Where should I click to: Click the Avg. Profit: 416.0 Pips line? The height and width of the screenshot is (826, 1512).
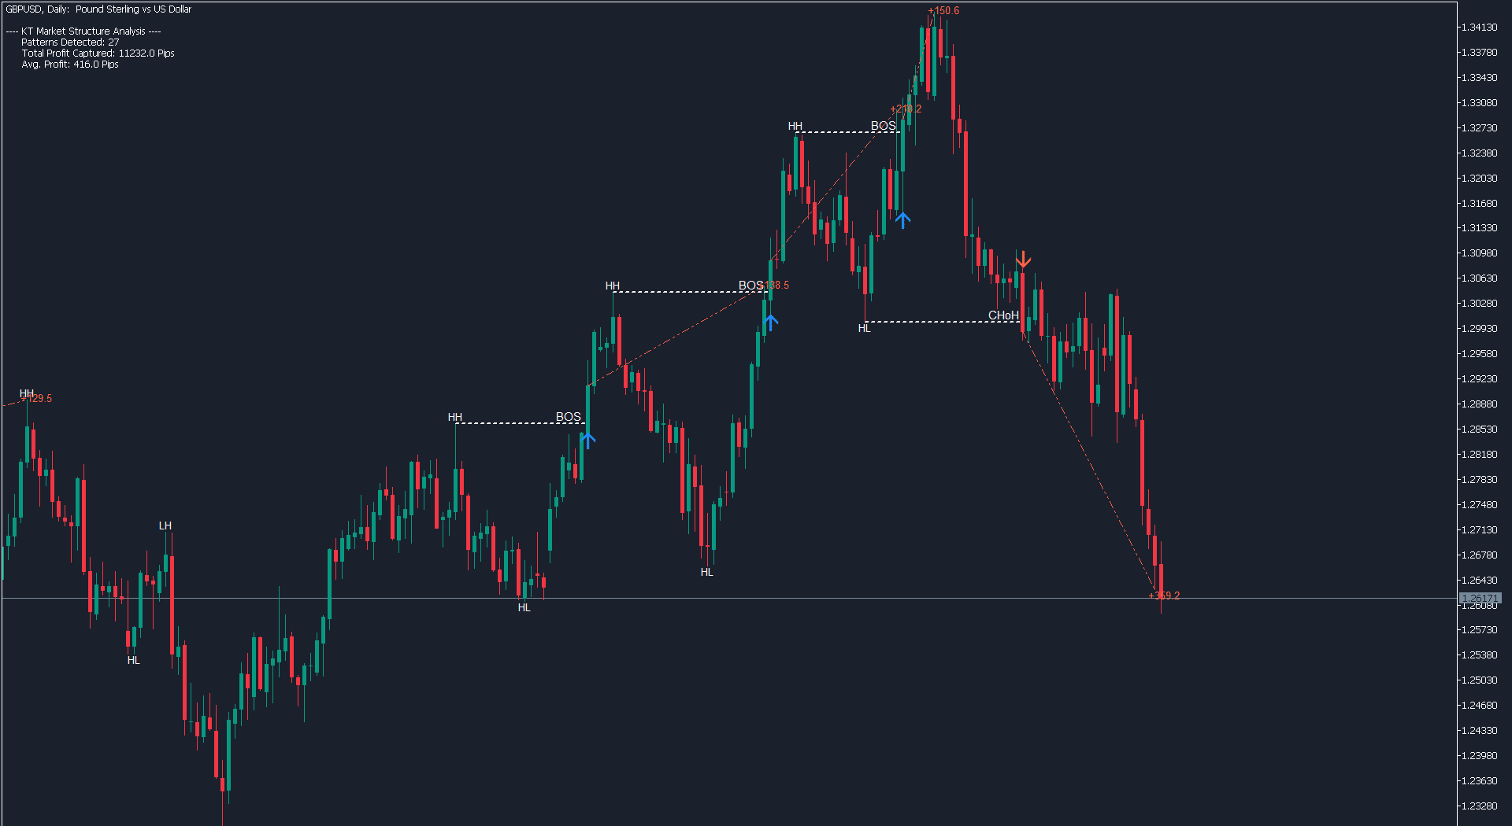(x=70, y=65)
